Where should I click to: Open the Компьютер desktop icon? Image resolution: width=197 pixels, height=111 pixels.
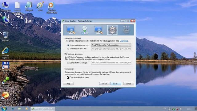point(6,6)
